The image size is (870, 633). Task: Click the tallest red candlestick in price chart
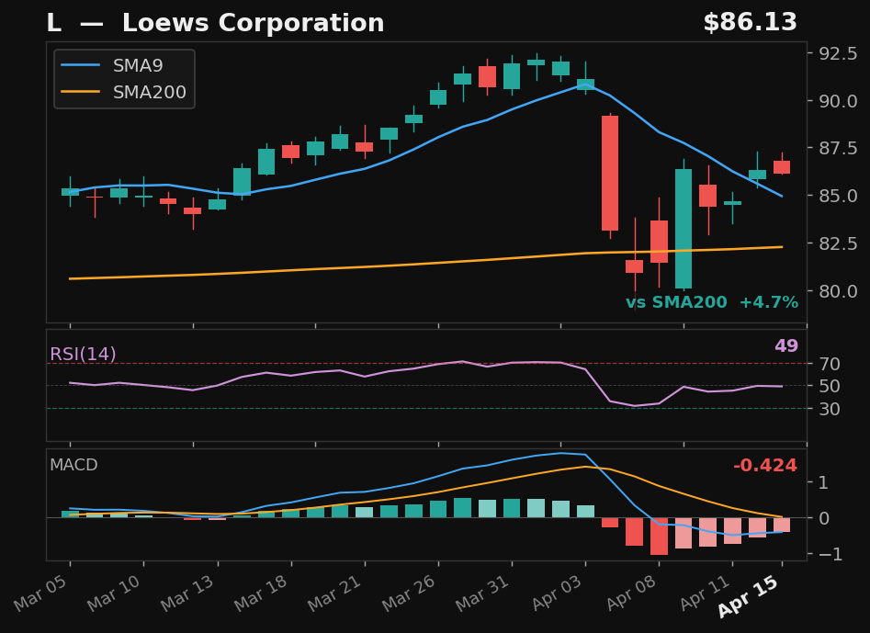pyautogui.click(x=610, y=173)
